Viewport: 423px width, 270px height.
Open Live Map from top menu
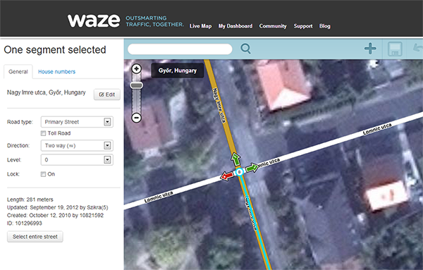point(200,26)
